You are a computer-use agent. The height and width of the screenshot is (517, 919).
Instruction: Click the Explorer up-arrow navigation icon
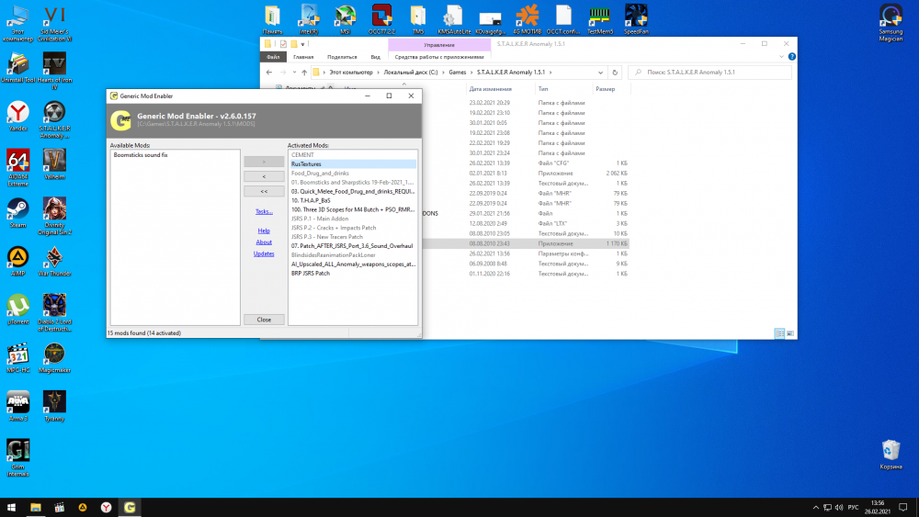(304, 72)
